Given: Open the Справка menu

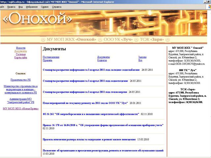Looking at the screenshot, I should tap(57, 7).
